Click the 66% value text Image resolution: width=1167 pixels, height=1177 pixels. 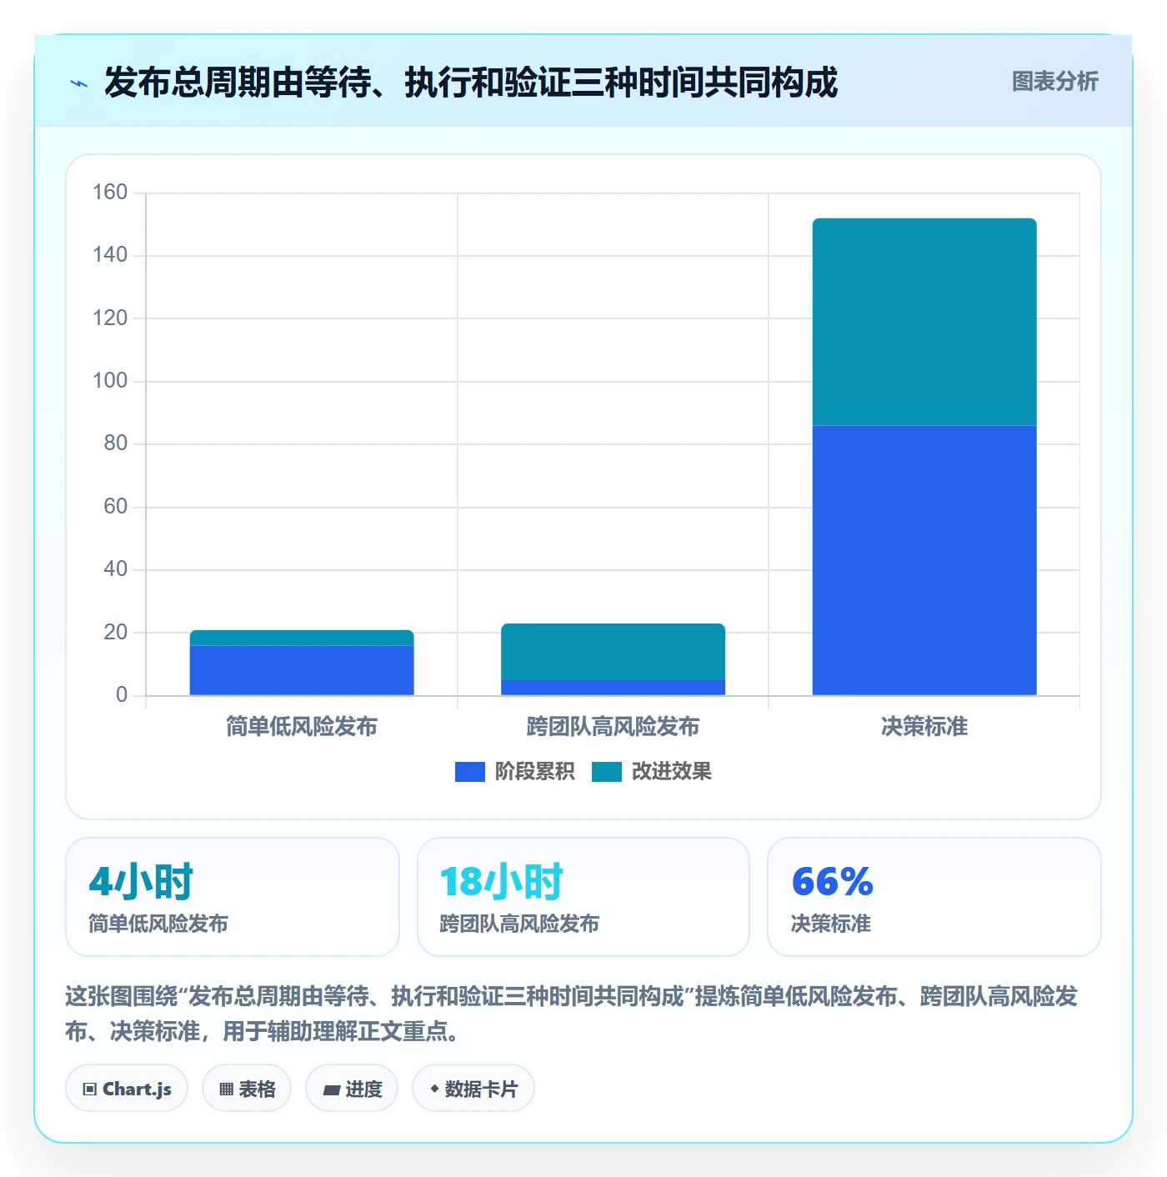point(832,882)
